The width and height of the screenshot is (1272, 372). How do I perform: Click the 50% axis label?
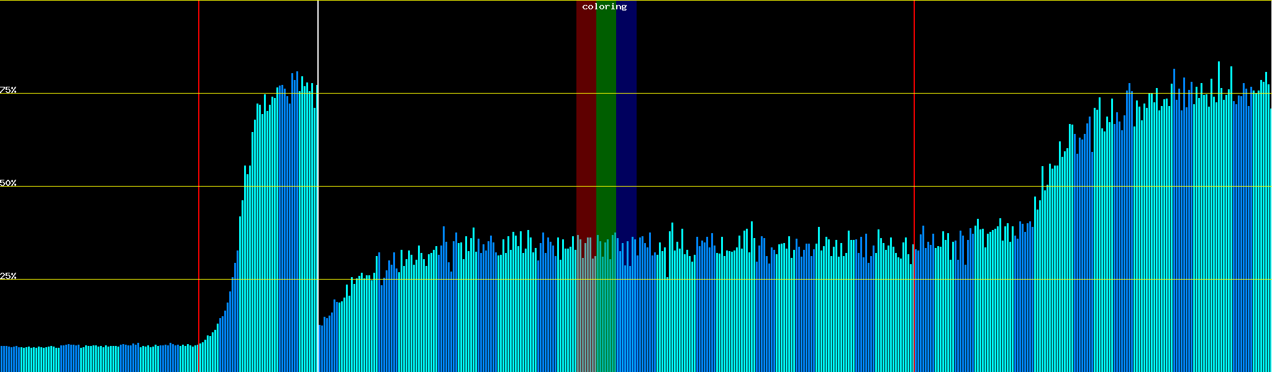pyautogui.click(x=8, y=183)
